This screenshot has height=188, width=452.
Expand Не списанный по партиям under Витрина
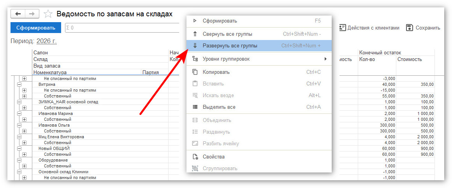click(x=25, y=90)
